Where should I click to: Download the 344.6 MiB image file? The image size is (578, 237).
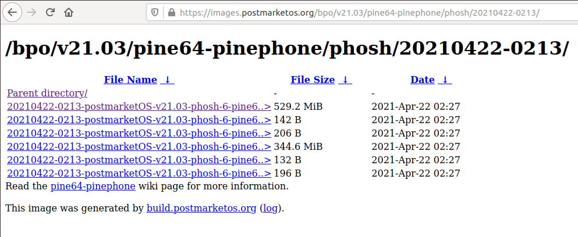click(x=139, y=146)
